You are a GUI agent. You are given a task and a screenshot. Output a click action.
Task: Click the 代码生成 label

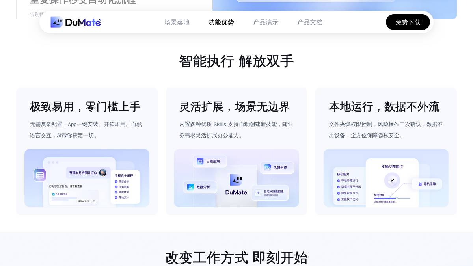(280, 167)
